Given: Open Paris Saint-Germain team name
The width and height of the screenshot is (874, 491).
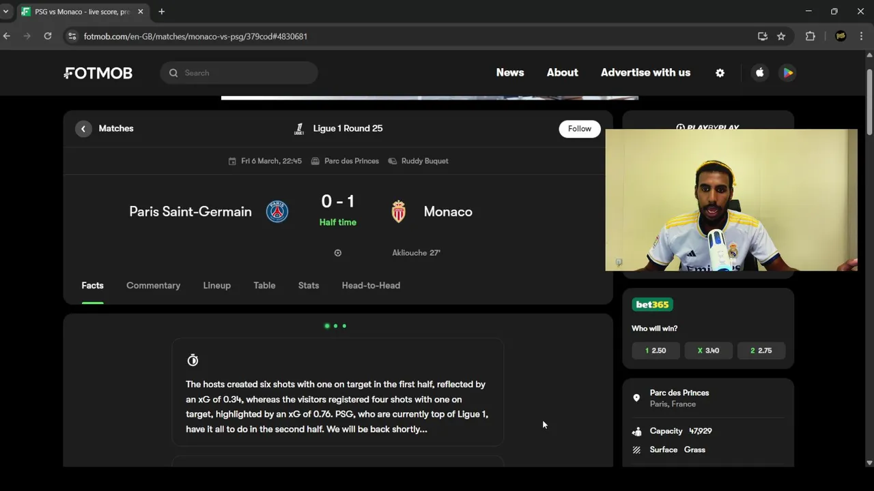Looking at the screenshot, I should 191,211.
